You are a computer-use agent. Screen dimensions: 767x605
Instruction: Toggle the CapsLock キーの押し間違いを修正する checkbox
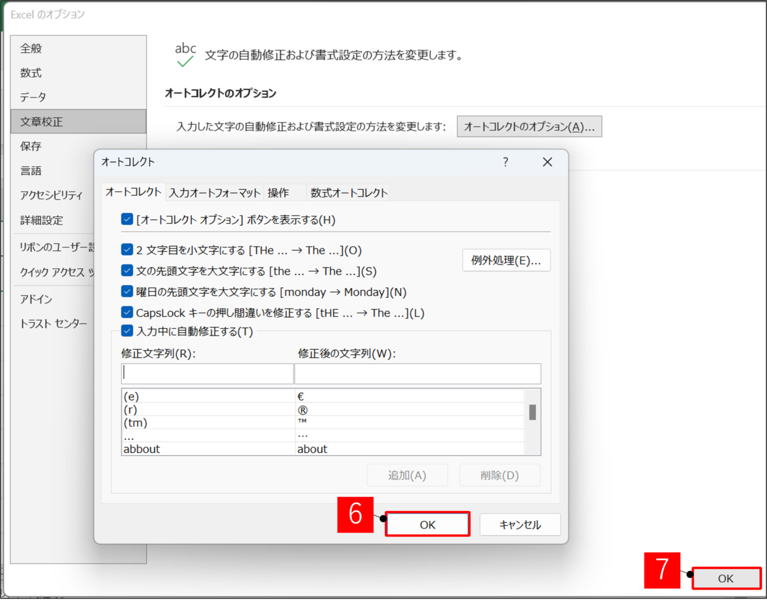coord(127,312)
